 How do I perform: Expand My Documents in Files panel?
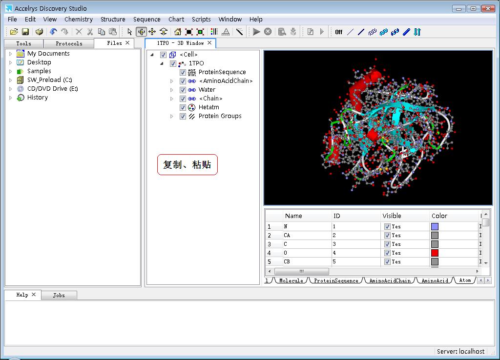click(x=11, y=54)
